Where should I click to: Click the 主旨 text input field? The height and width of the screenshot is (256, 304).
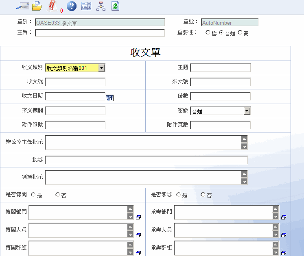click(100, 33)
